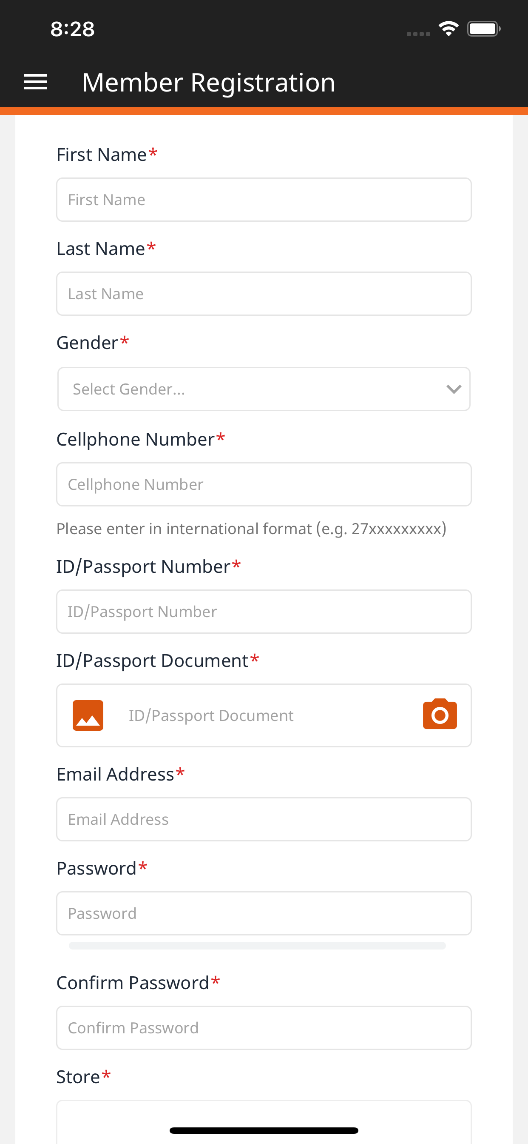
Task: Click the Confirm Password field
Action: (x=264, y=1028)
